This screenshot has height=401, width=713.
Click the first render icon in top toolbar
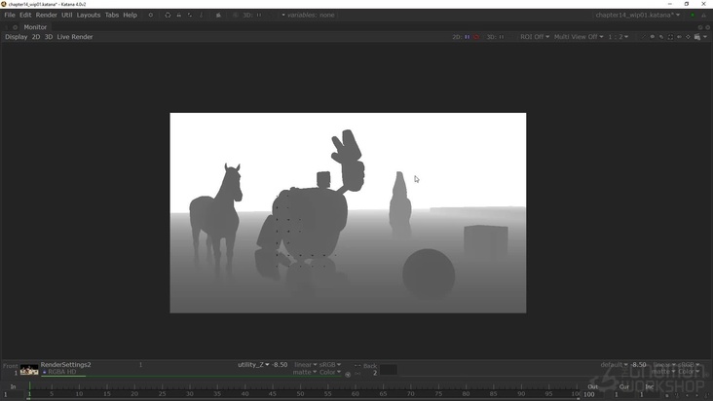point(168,16)
